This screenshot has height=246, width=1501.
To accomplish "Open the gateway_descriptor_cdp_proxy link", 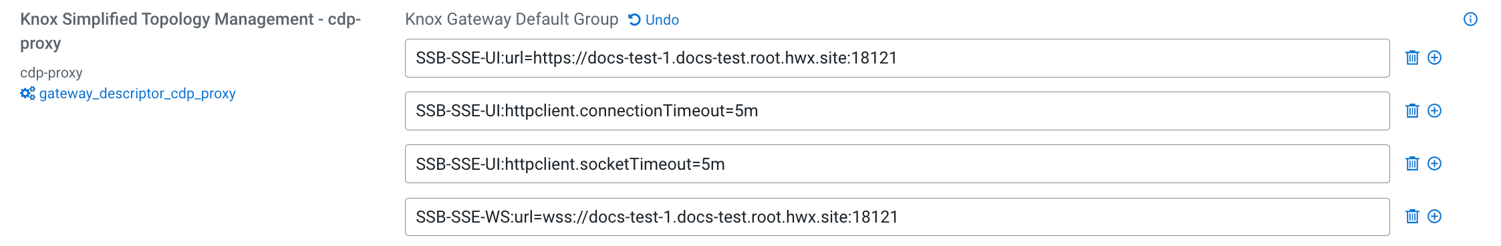I will coord(137,94).
